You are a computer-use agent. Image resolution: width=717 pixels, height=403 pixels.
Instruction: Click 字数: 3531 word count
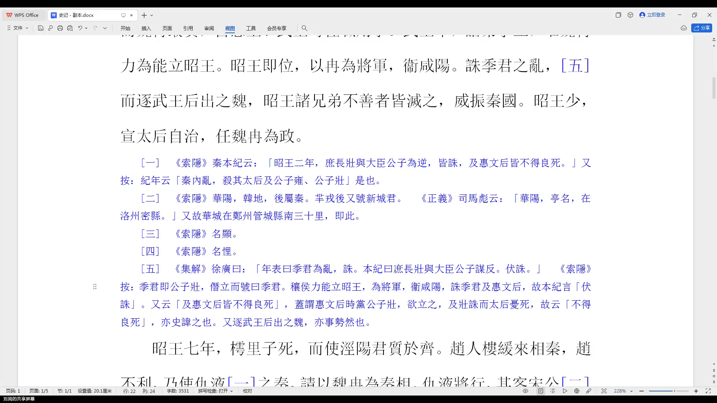tap(178, 391)
